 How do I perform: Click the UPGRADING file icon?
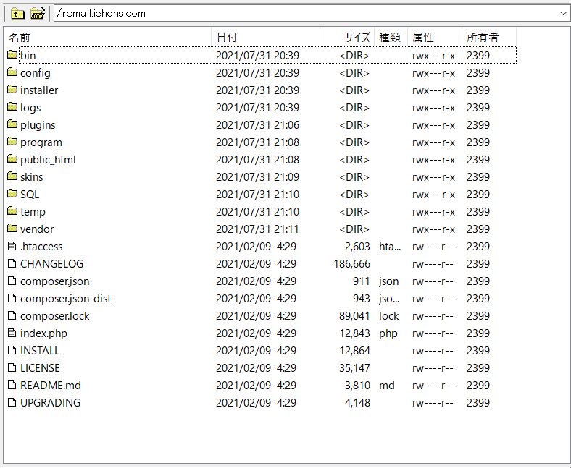click(x=12, y=402)
